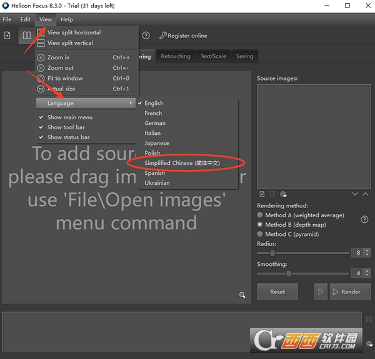The height and width of the screenshot is (359, 375).
Task: Click move-down chevron under Source images
Action: 355,194
